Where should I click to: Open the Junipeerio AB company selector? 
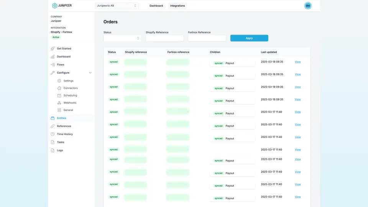click(x=117, y=6)
